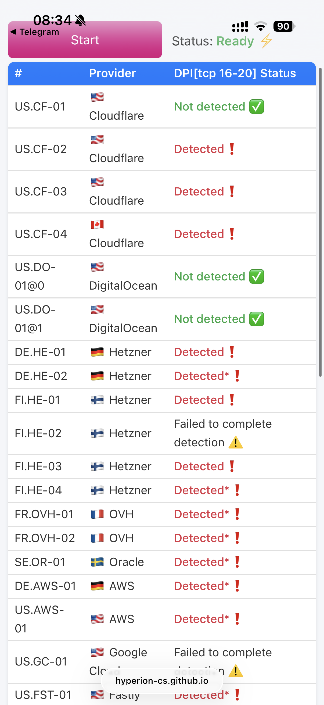Tap the Detected* status for DE.AWS-01
Screen dimensions: 324x705
pos(201,586)
